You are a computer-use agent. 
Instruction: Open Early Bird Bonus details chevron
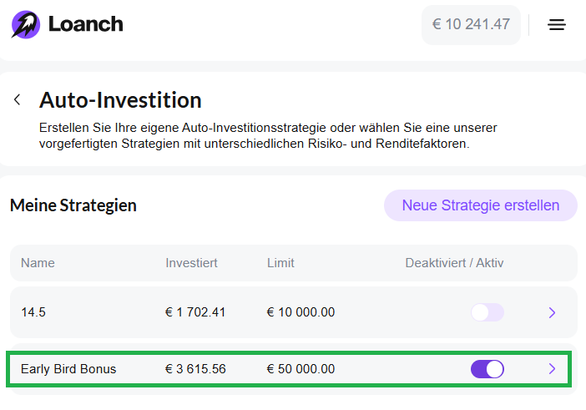[552, 369]
